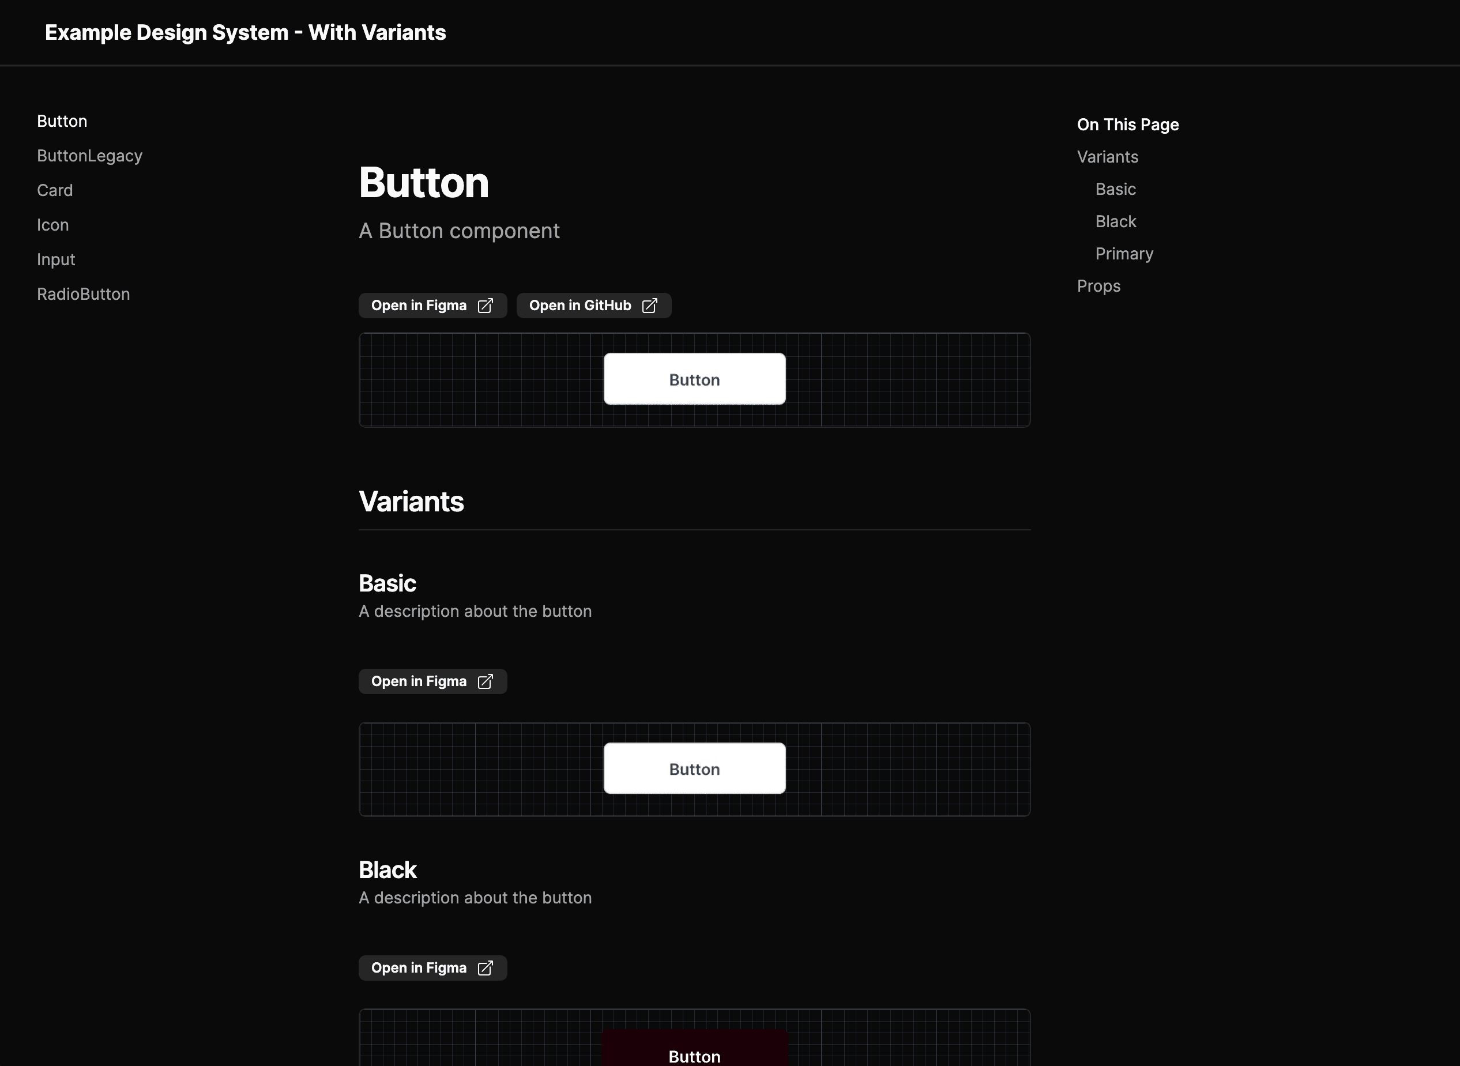Viewport: 1460px width, 1066px height.
Task: Select ButtonLegacy in the sidebar
Action: (x=90, y=155)
